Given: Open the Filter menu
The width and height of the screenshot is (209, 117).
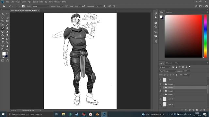Looking at the screenshot, I should (41, 2).
